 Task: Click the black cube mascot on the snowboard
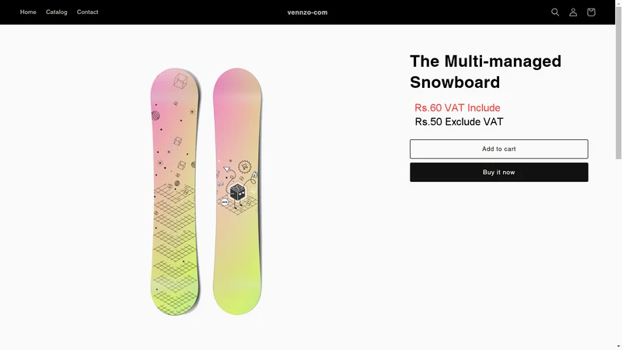(x=237, y=192)
